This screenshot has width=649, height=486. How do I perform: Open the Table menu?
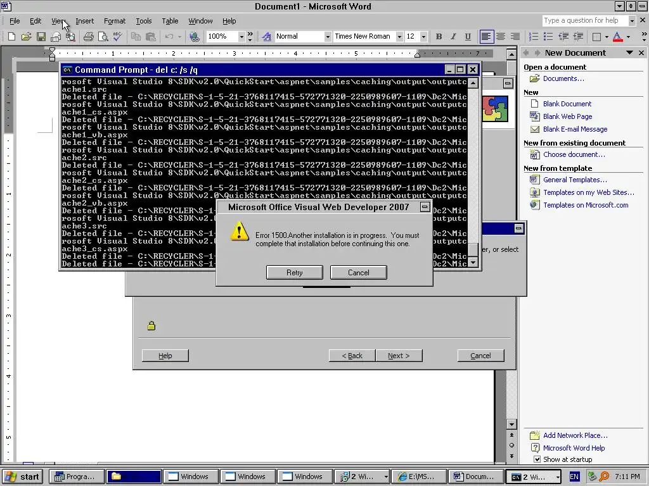[170, 21]
